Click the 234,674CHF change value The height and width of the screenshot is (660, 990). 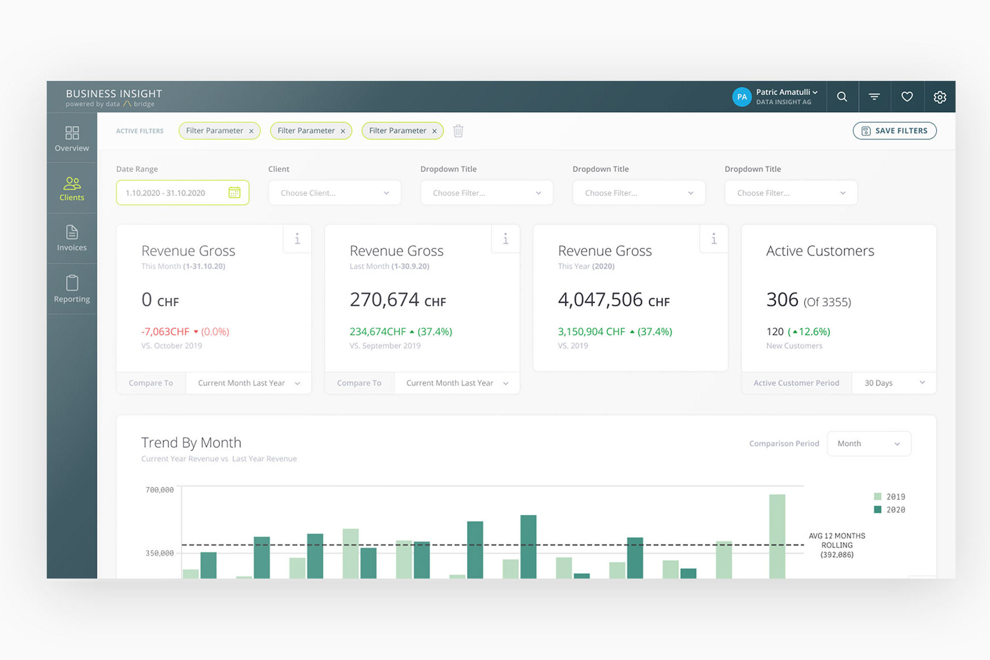point(378,331)
